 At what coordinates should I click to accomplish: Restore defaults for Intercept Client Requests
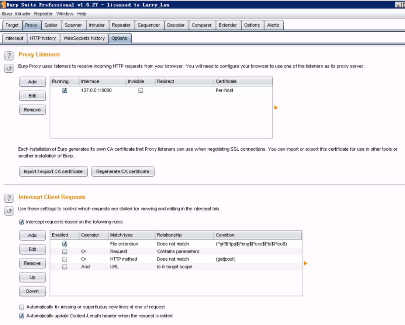9,211
